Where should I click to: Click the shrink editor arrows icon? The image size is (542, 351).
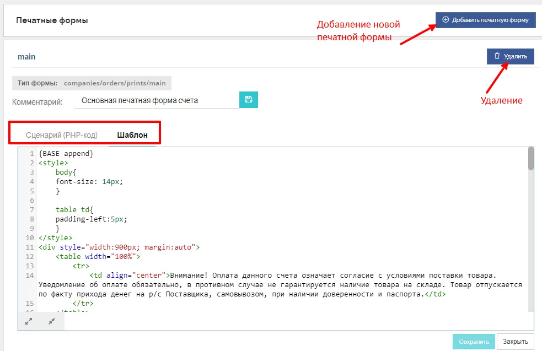pyautogui.click(x=52, y=322)
